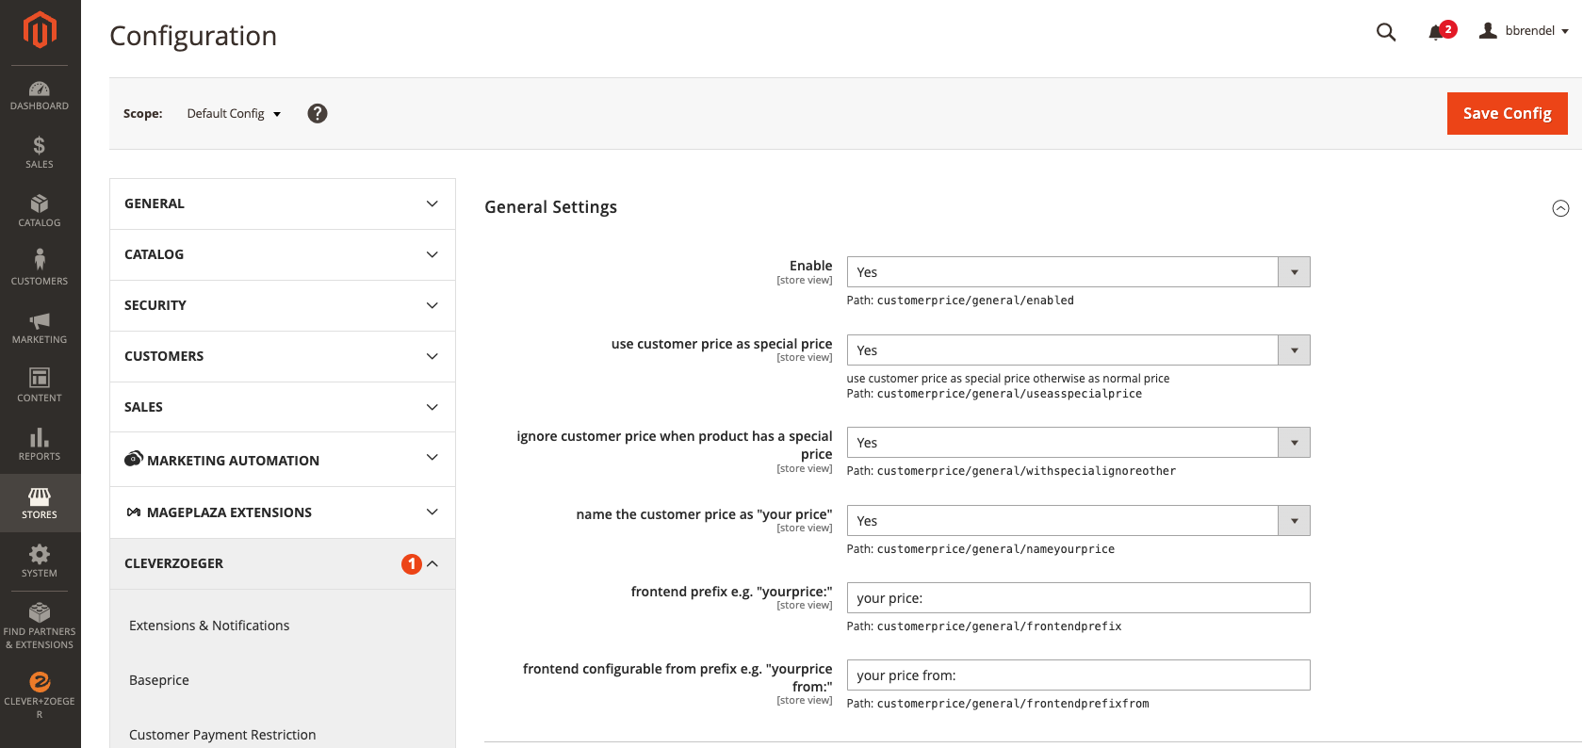1583x748 pixels.
Task: Open the Marketing sidebar menu
Action: coord(40,328)
